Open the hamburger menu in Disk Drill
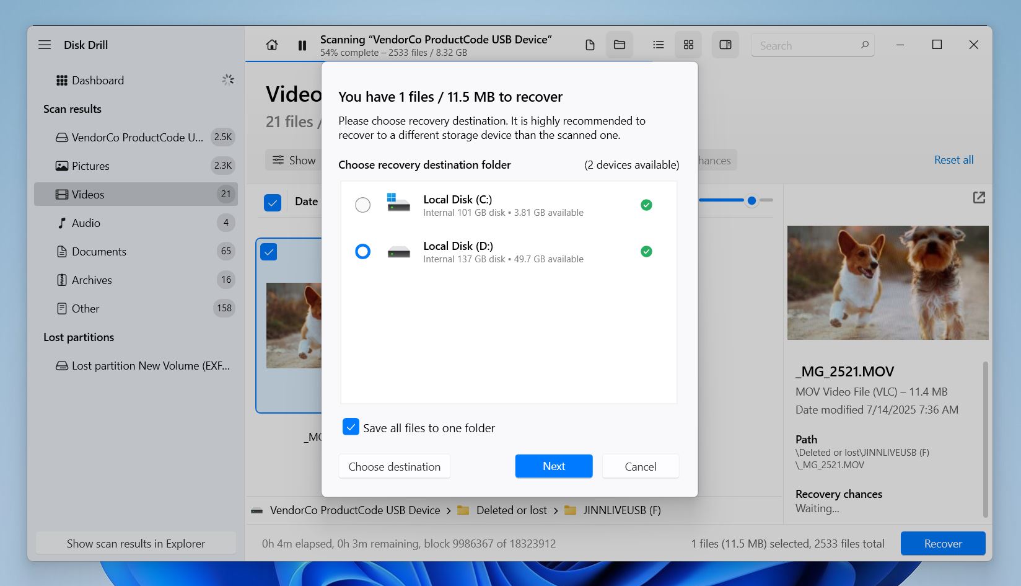The width and height of the screenshot is (1021, 586). [45, 45]
